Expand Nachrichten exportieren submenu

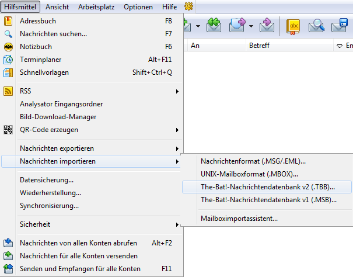click(177, 148)
